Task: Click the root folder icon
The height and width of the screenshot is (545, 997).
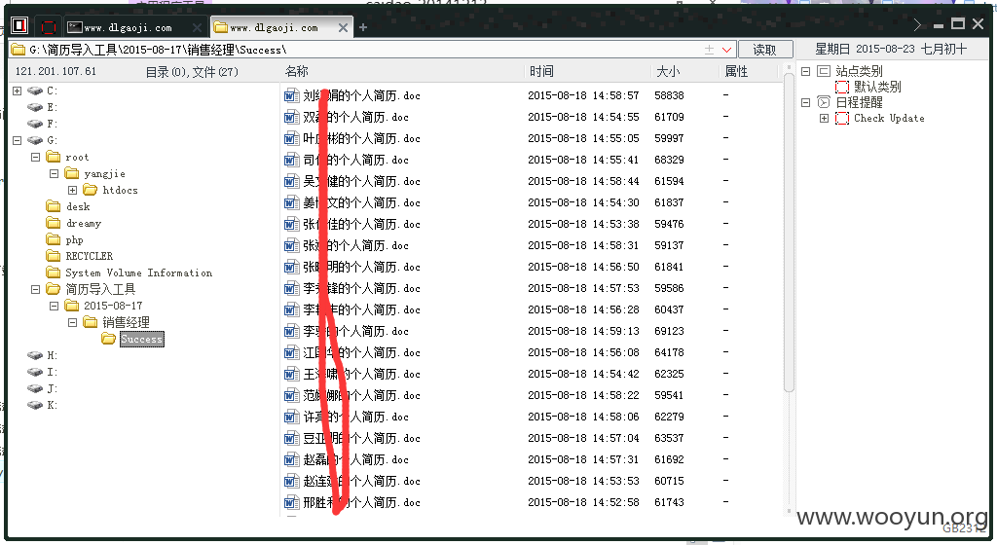Action: pyautogui.click(x=54, y=157)
